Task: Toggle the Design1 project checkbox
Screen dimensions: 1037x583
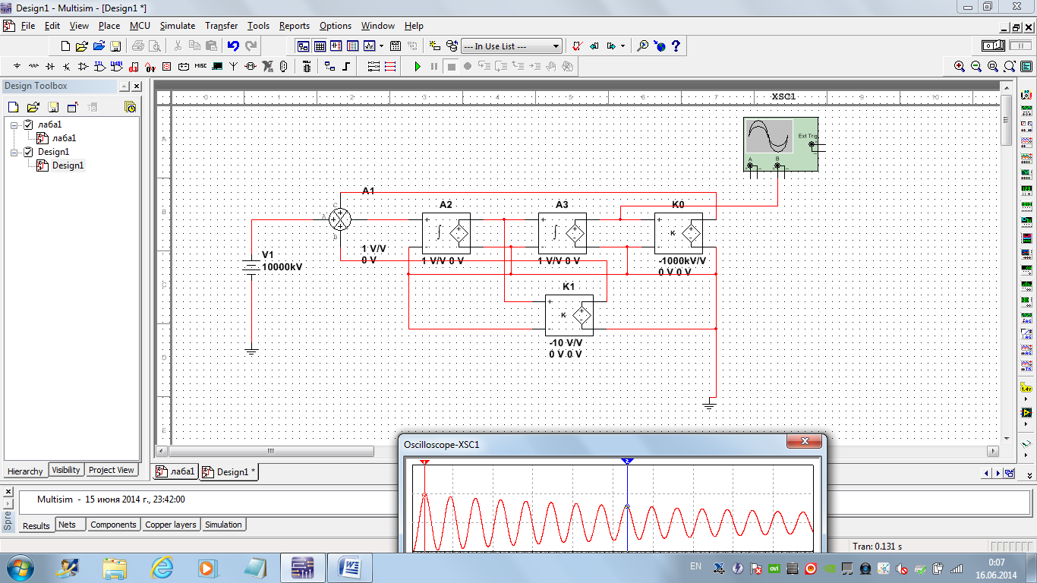Action: tap(28, 152)
